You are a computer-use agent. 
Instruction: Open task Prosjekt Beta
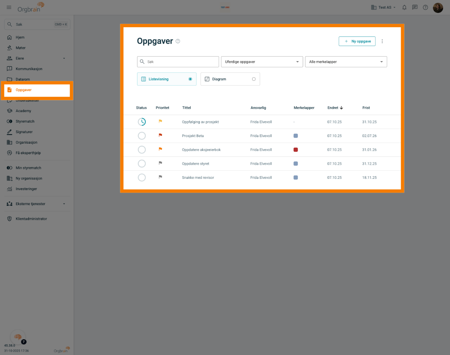coord(193,136)
